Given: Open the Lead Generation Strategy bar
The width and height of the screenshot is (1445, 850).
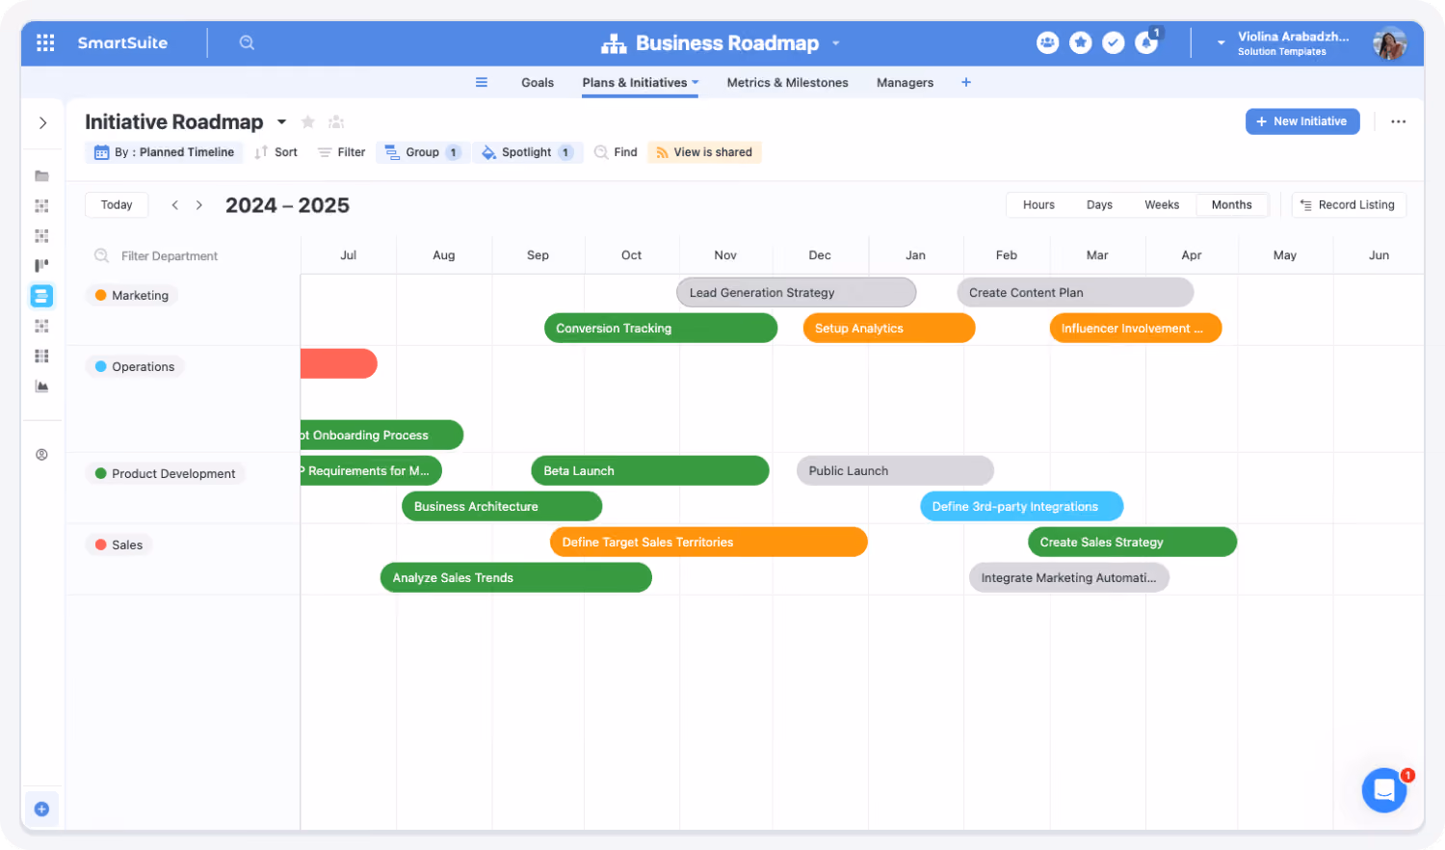Looking at the screenshot, I should 797,292.
